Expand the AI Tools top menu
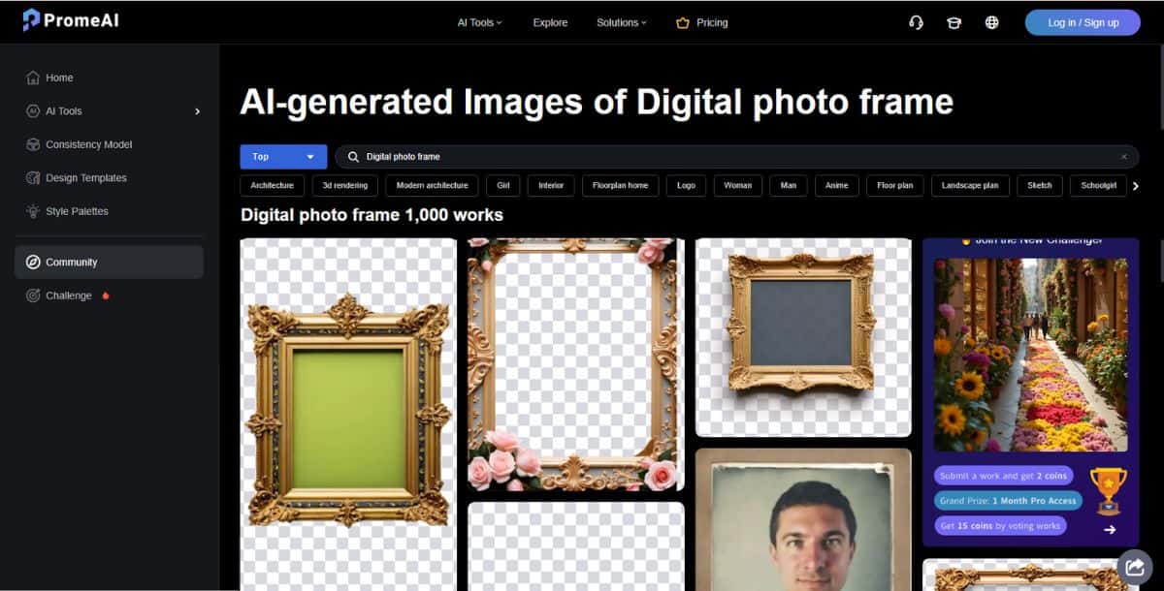Viewport: 1164px width, 591px height. (x=479, y=22)
